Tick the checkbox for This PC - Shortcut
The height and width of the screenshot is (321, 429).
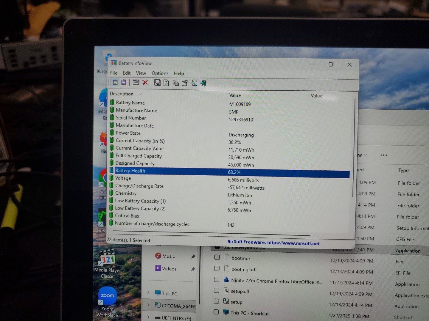(x=216, y=312)
